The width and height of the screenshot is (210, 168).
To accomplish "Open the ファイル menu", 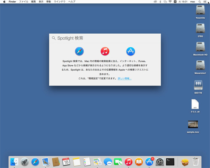I will point(24,2).
